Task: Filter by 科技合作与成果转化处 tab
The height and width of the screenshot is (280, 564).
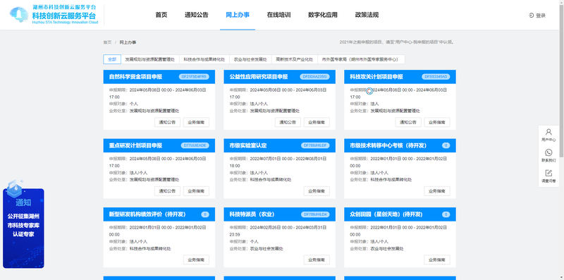Action: (x=204, y=59)
